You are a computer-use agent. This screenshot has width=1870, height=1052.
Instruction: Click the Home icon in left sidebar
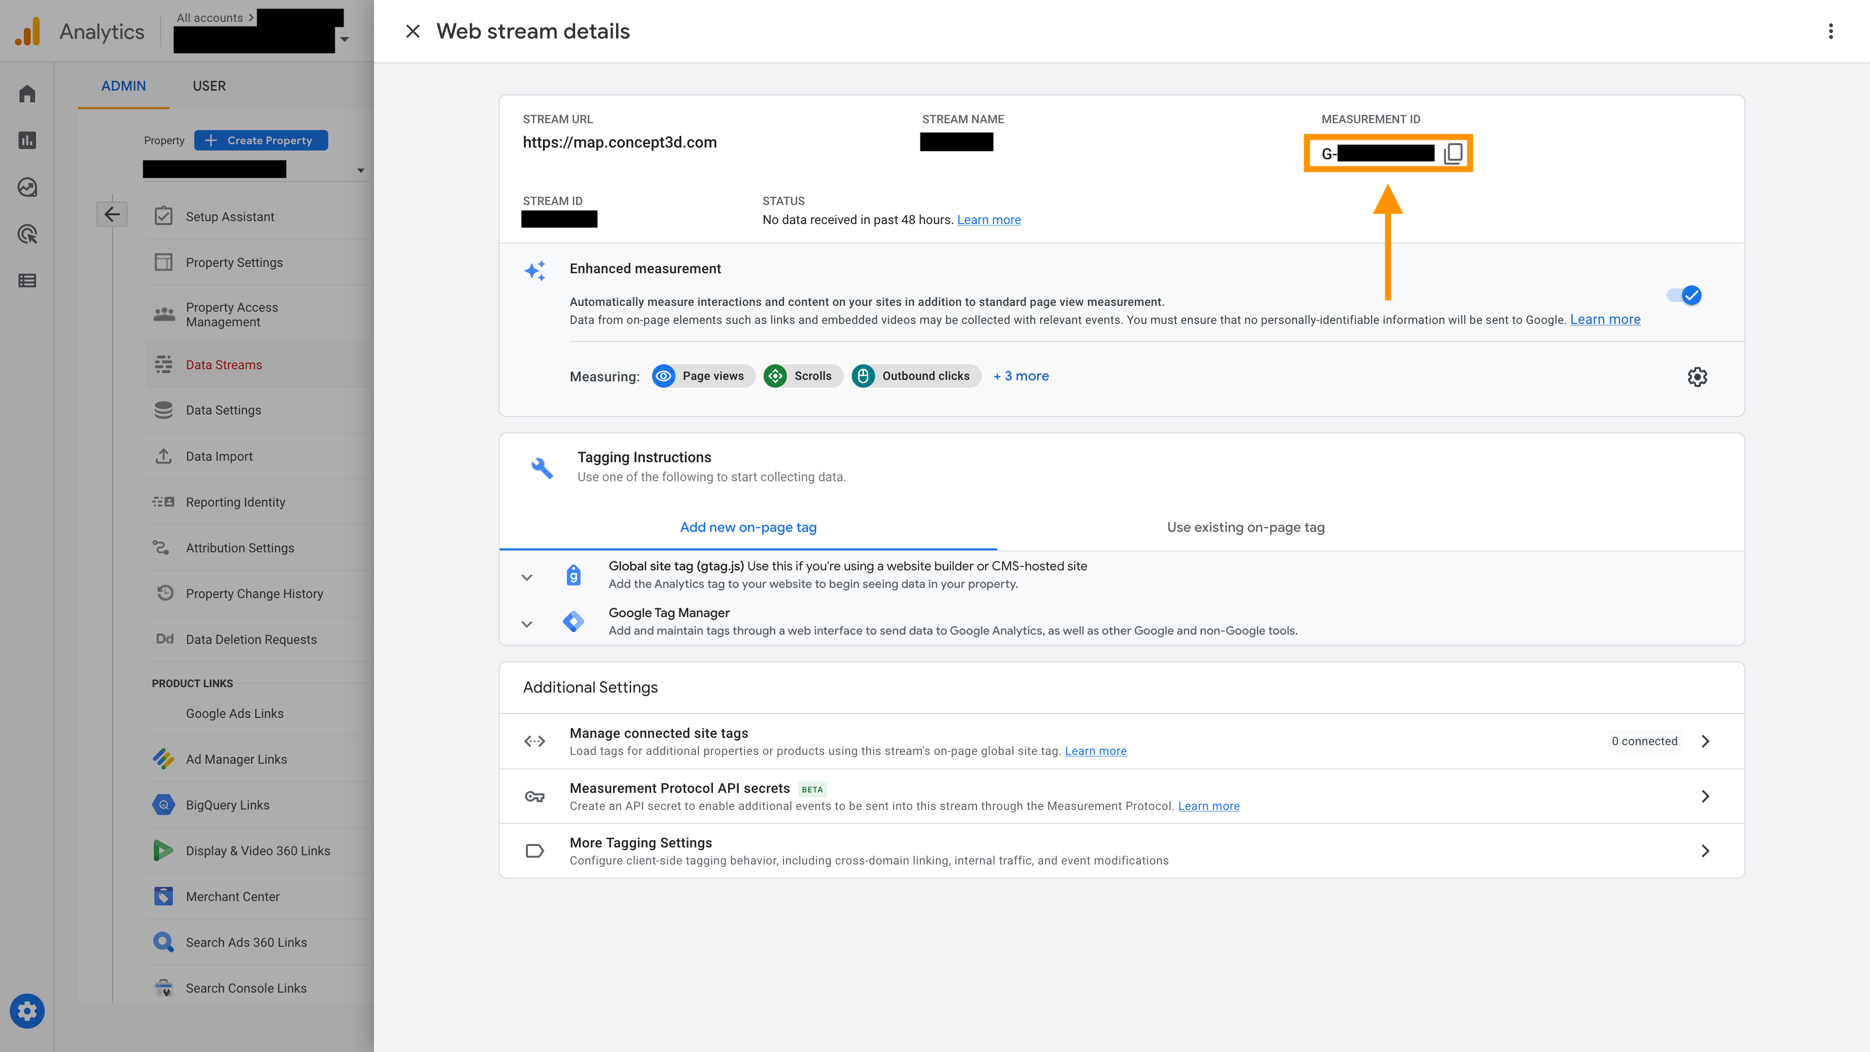(x=27, y=94)
